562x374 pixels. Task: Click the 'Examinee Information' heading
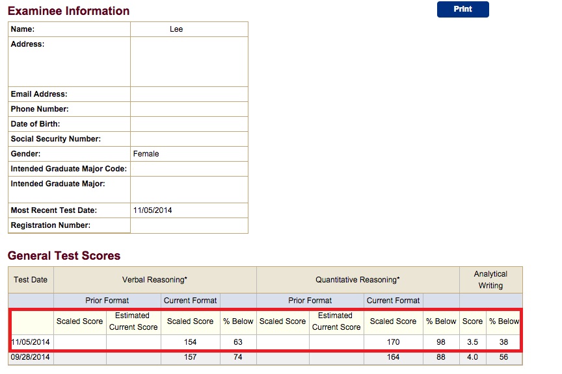pos(68,11)
